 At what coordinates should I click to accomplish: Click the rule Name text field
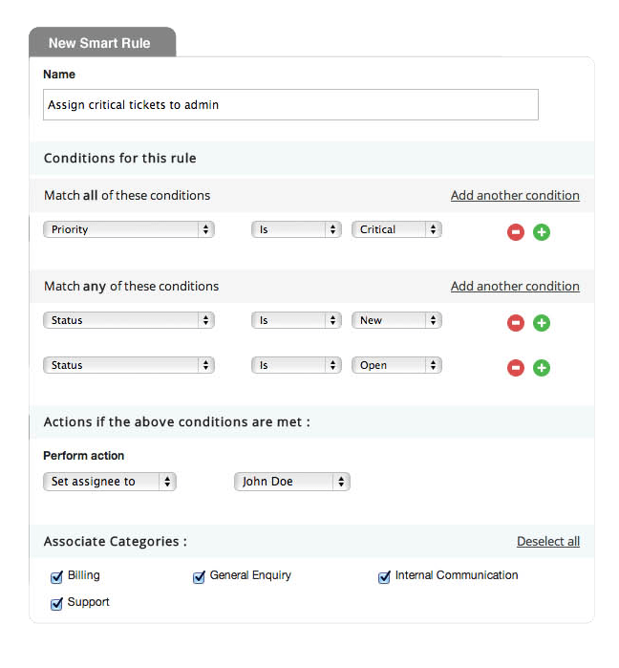coord(290,104)
